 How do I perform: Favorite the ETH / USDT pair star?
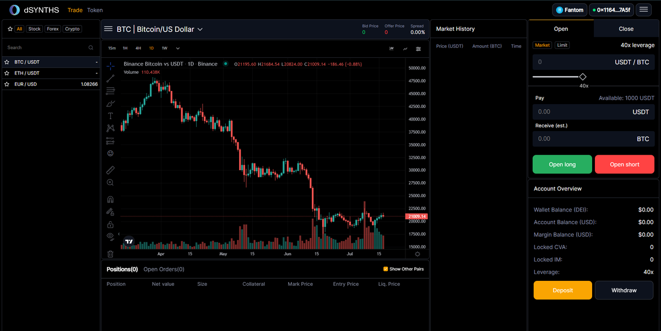(8, 73)
